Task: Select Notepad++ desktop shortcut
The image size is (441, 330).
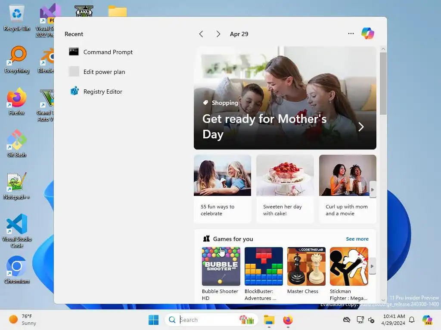Action: pyautogui.click(x=17, y=186)
